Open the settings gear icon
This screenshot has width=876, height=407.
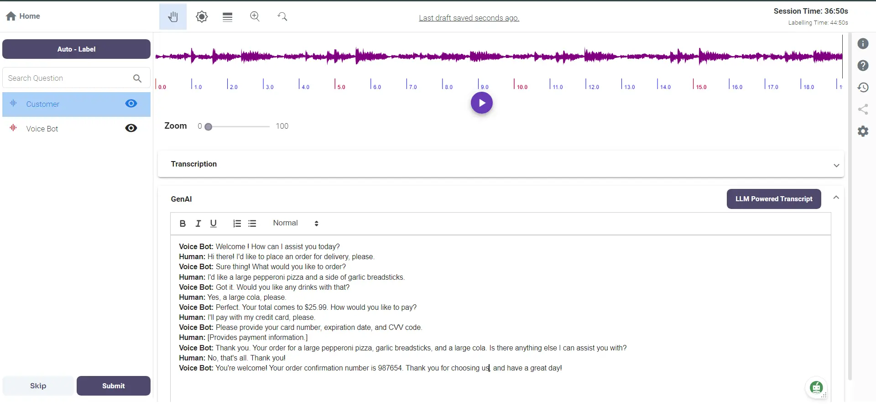pyautogui.click(x=863, y=131)
